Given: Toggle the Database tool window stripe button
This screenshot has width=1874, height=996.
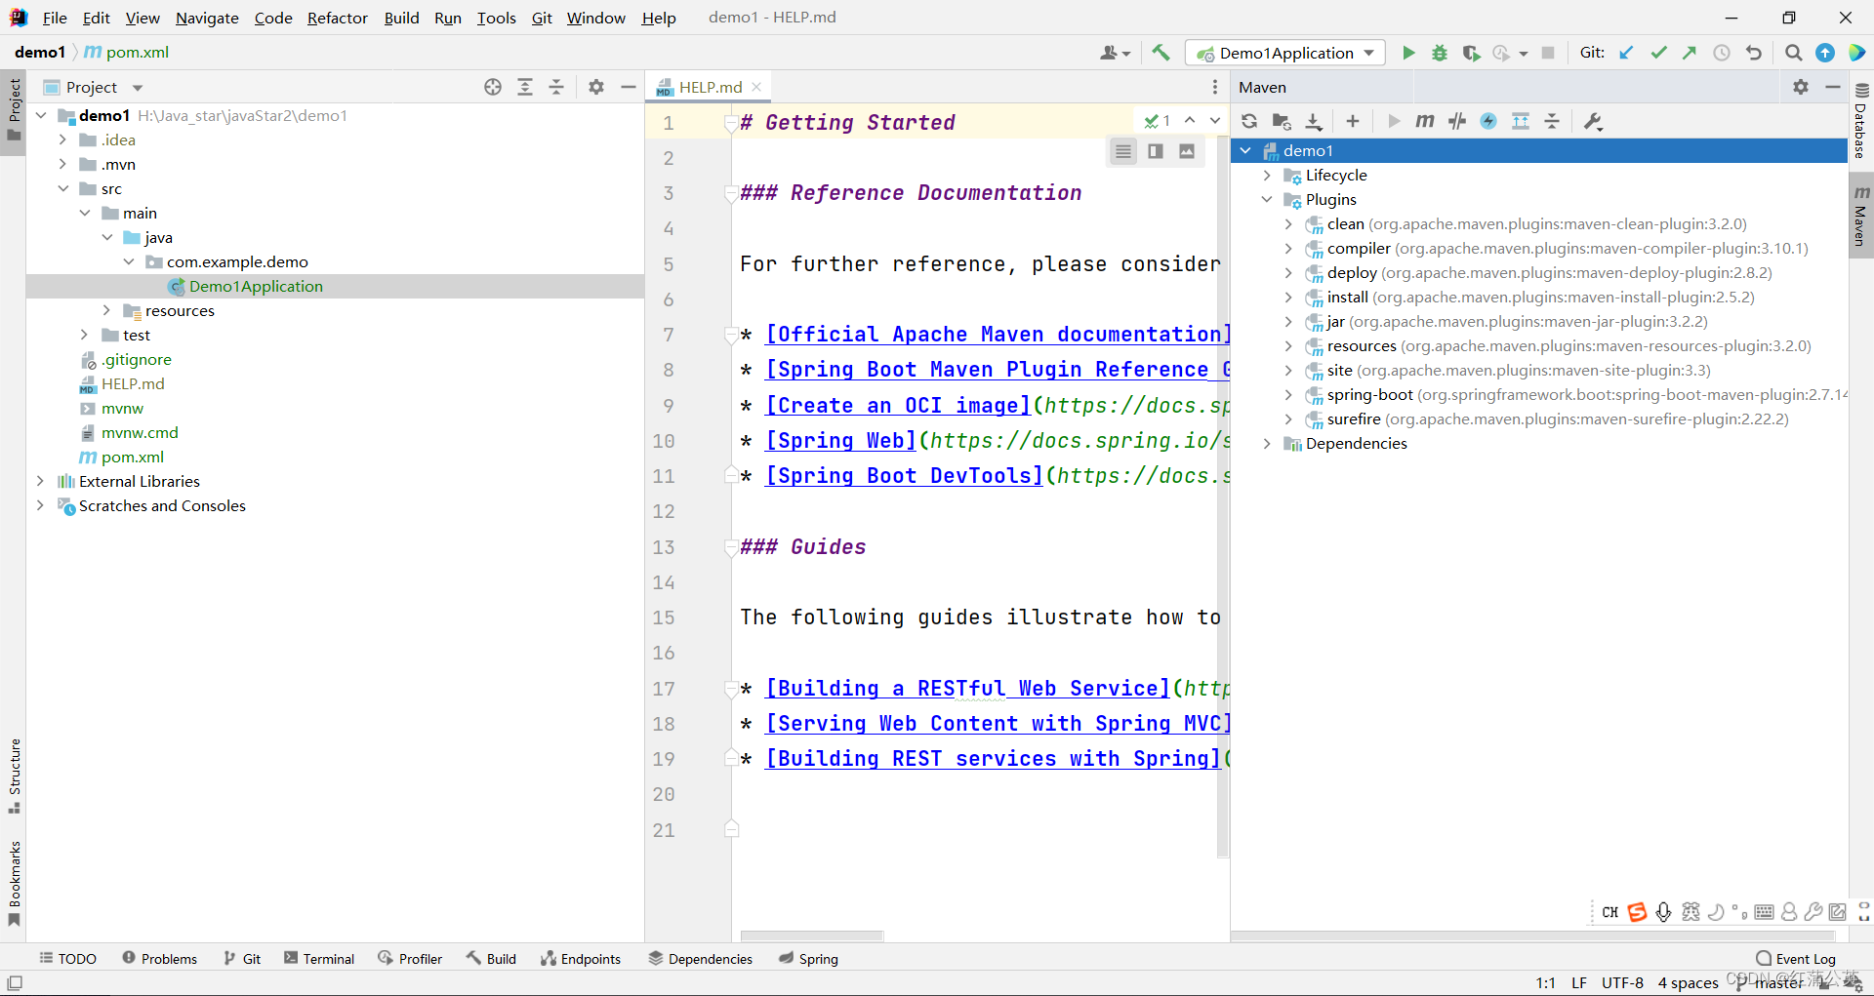Looking at the screenshot, I should 1861,121.
